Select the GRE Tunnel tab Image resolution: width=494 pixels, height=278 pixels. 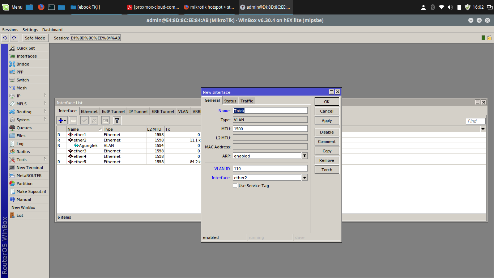pyautogui.click(x=163, y=111)
